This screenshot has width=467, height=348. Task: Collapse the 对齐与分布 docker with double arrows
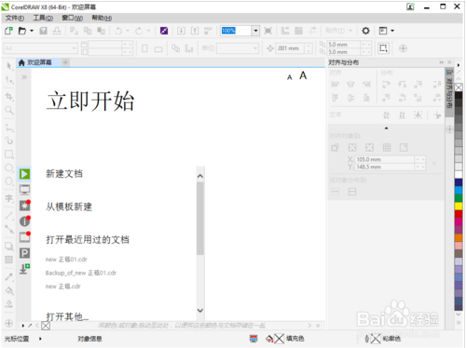[x=442, y=62]
